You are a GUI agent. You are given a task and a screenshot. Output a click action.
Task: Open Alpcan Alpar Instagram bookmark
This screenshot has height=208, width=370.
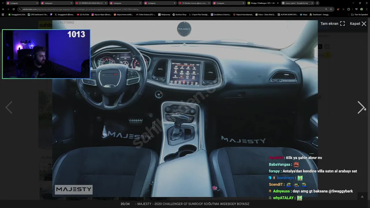(x=101, y=14)
